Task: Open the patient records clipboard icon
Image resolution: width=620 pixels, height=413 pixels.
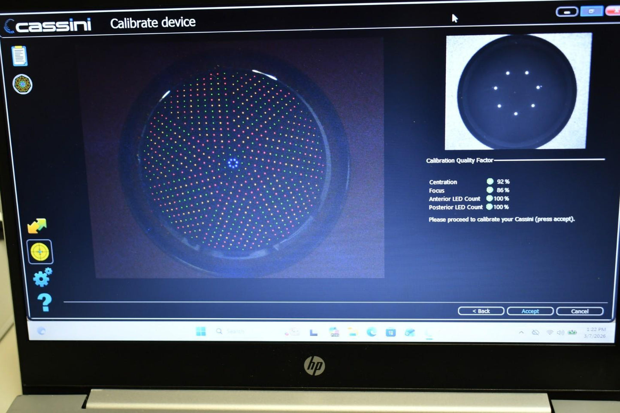Action: click(19, 56)
